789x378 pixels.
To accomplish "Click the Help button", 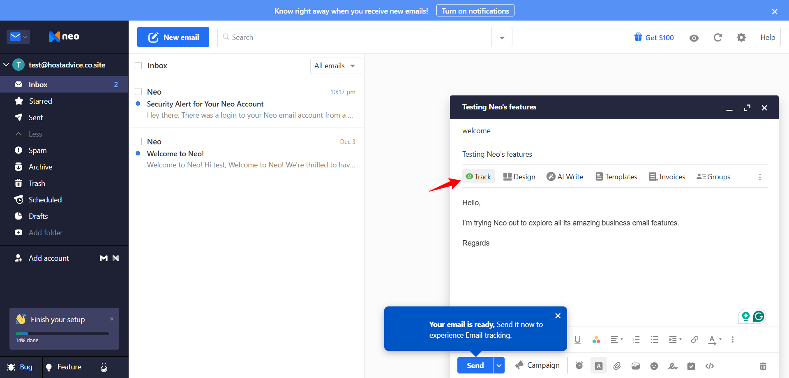I will click(768, 37).
